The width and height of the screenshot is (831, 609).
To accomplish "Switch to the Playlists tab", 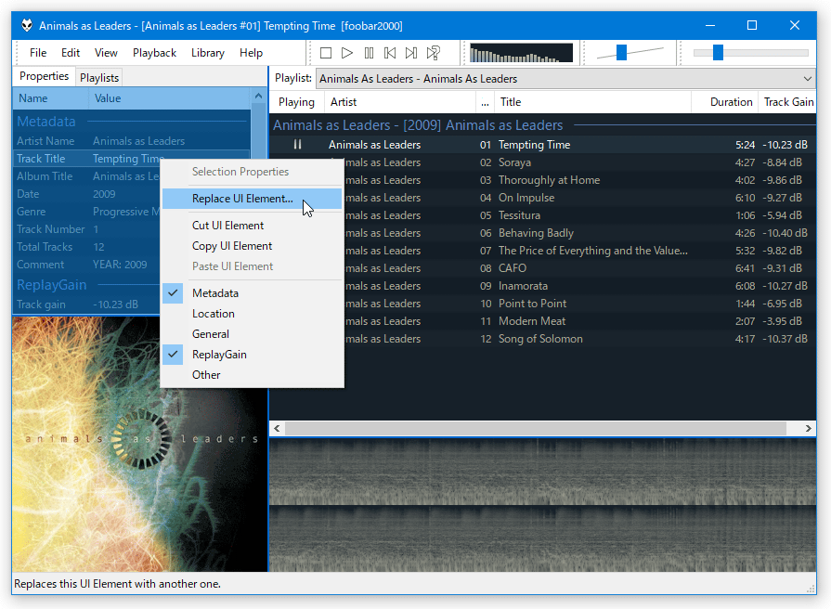I will point(99,78).
